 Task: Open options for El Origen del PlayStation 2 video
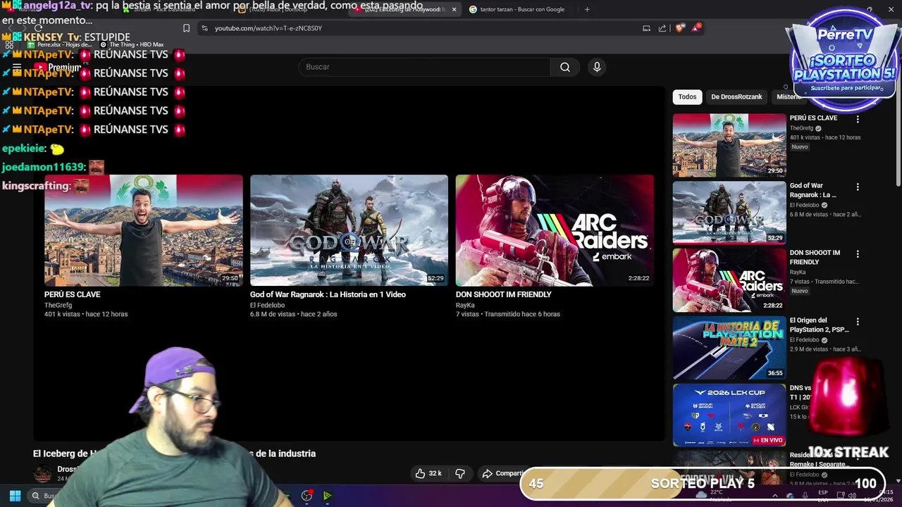click(x=858, y=321)
